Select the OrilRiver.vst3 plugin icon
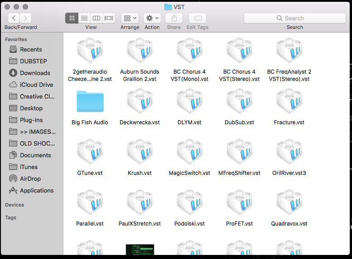This screenshot has height=259, width=352. tap(289, 152)
